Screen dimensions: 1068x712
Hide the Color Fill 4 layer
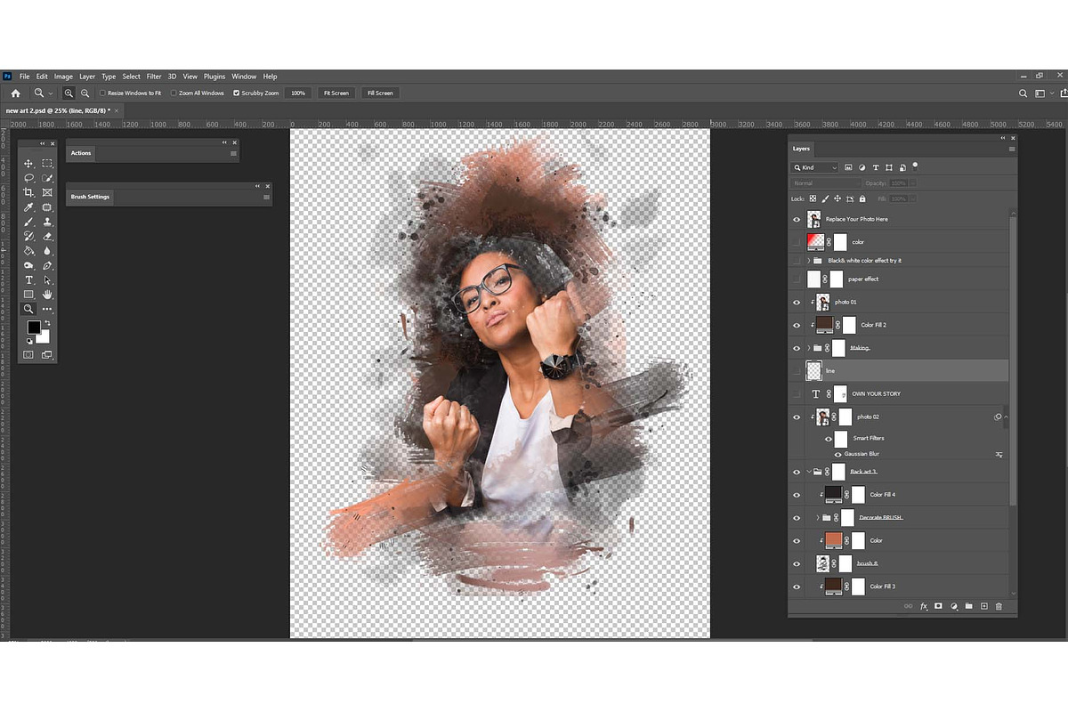(x=797, y=495)
